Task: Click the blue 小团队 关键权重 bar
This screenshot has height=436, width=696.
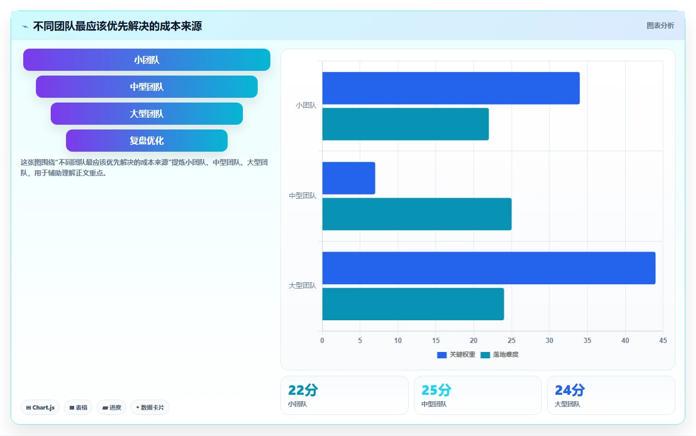Action: point(451,88)
